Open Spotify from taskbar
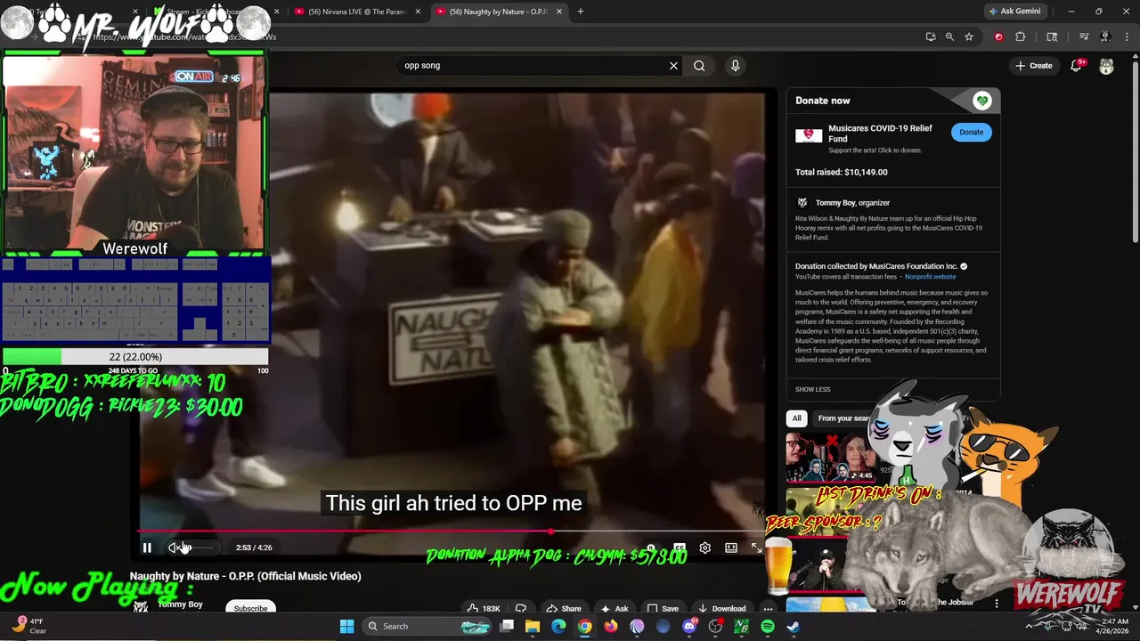Screen dimensions: 1140x641 click(768, 627)
